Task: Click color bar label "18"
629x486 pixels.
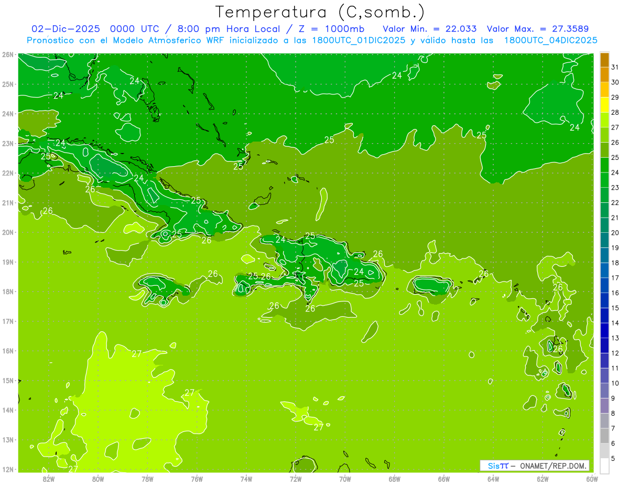Action: [615, 263]
